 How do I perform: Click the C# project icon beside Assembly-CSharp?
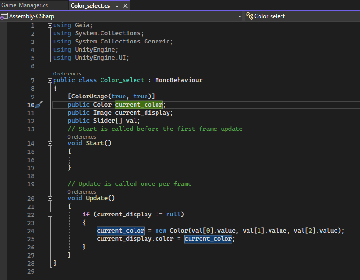[x=4, y=16]
